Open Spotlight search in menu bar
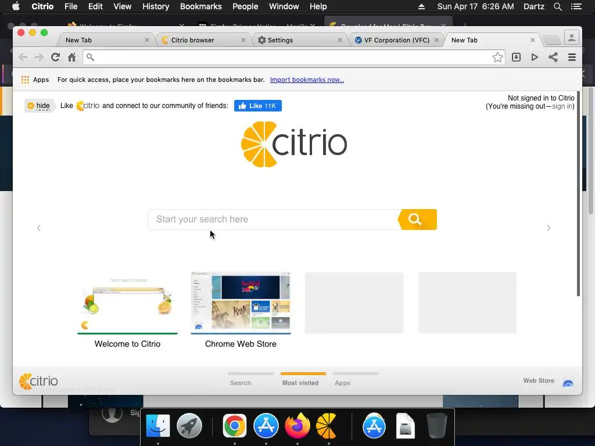Viewport: 595px width, 446px height. (x=557, y=6)
